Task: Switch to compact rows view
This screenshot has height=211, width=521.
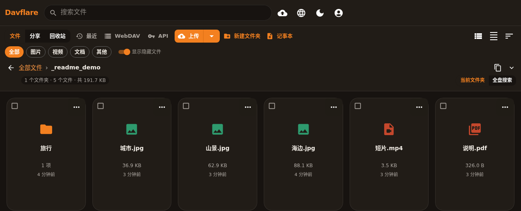Action: point(494,36)
